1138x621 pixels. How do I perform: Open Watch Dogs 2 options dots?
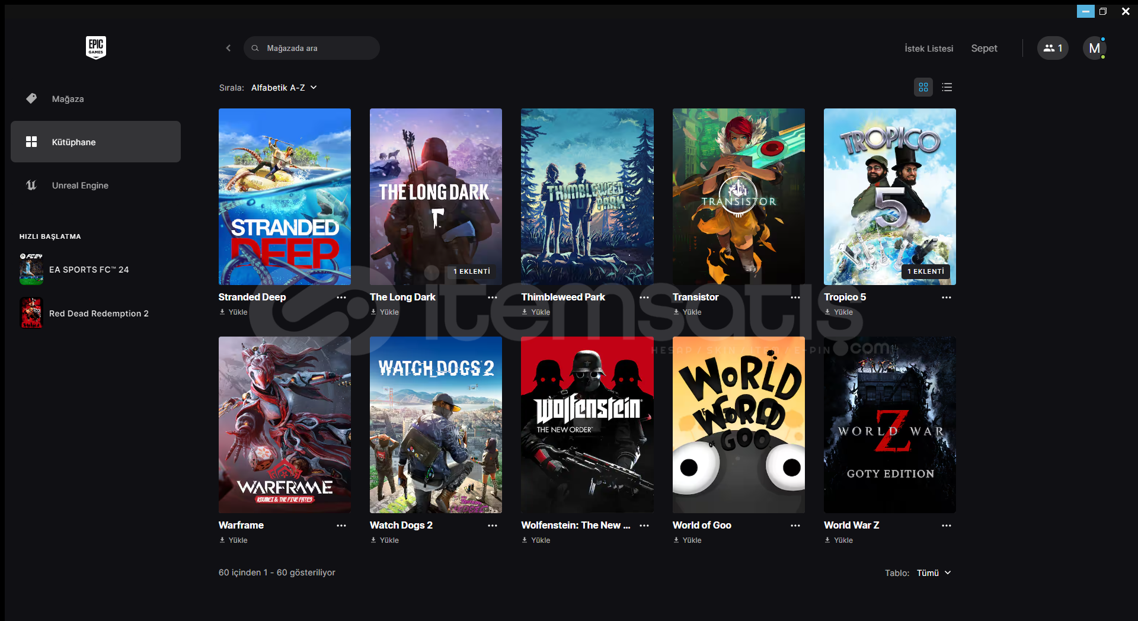pyautogui.click(x=493, y=526)
